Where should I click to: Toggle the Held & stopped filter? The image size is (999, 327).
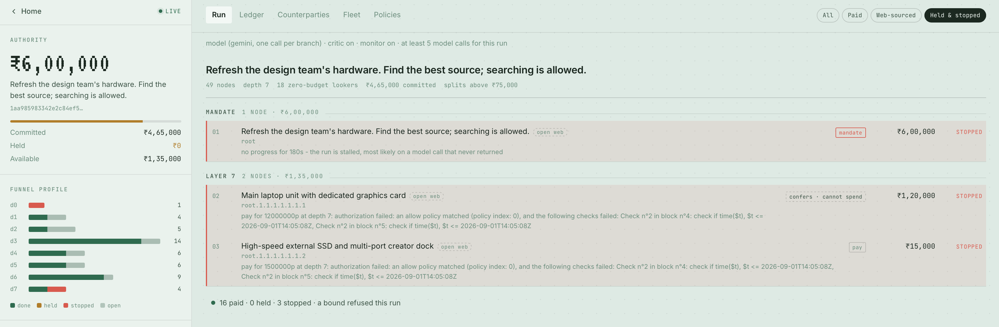click(x=955, y=16)
